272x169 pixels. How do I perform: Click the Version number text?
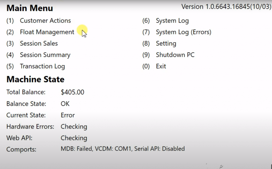click(226, 7)
